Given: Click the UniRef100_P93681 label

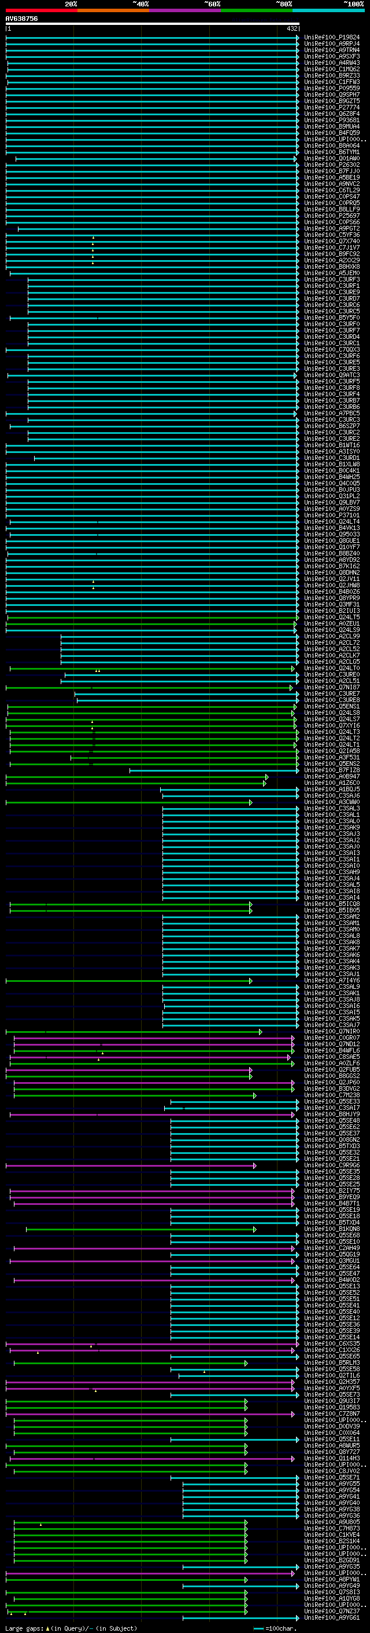Looking at the screenshot, I should [332, 120].
